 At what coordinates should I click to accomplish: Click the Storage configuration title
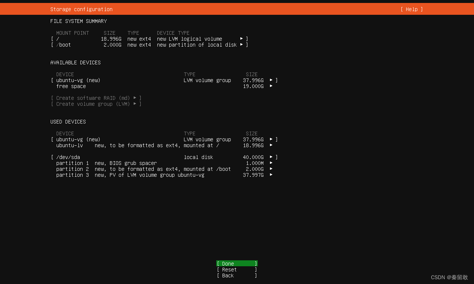pyautogui.click(x=81, y=9)
